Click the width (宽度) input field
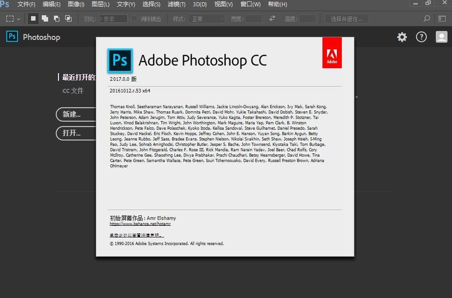This screenshot has width=452, height=298. click(x=254, y=19)
